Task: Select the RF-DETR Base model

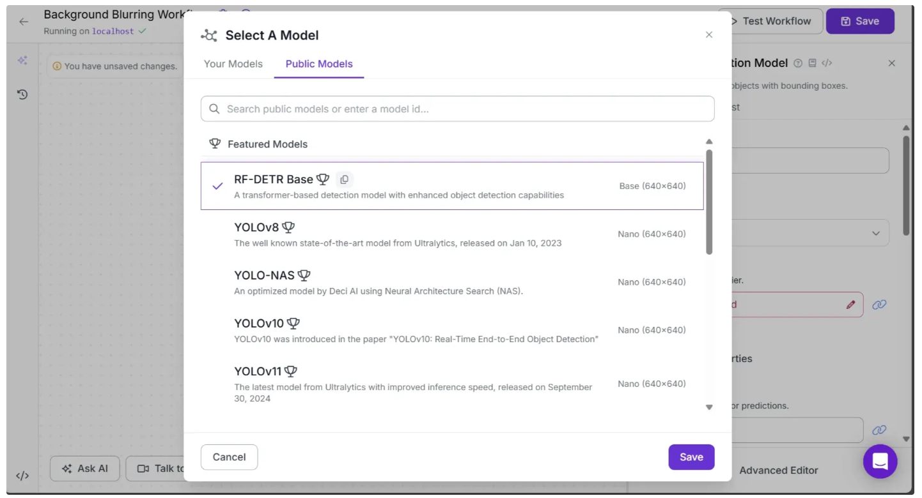Action: click(x=452, y=186)
